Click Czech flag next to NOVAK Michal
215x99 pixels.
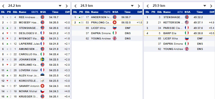click(42, 91)
